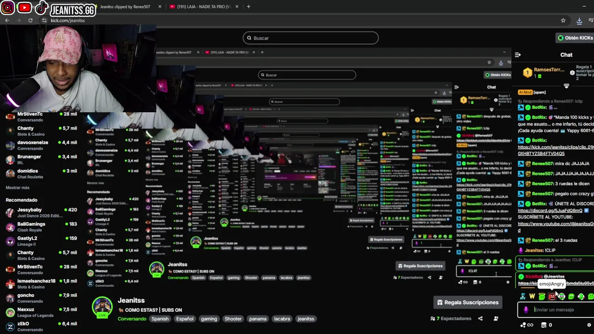Image resolution: width=594 pixels, height=334 pixels.
Task: Close the 'LAJA - NADIE TA FRIO' tab
Action: (x=237, y=6)
